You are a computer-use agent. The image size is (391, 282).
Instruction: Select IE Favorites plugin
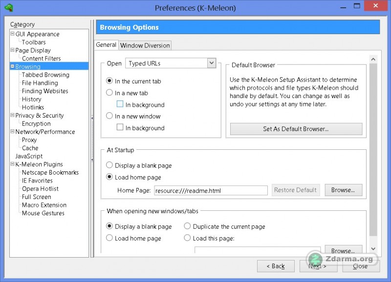click(37, 181)
